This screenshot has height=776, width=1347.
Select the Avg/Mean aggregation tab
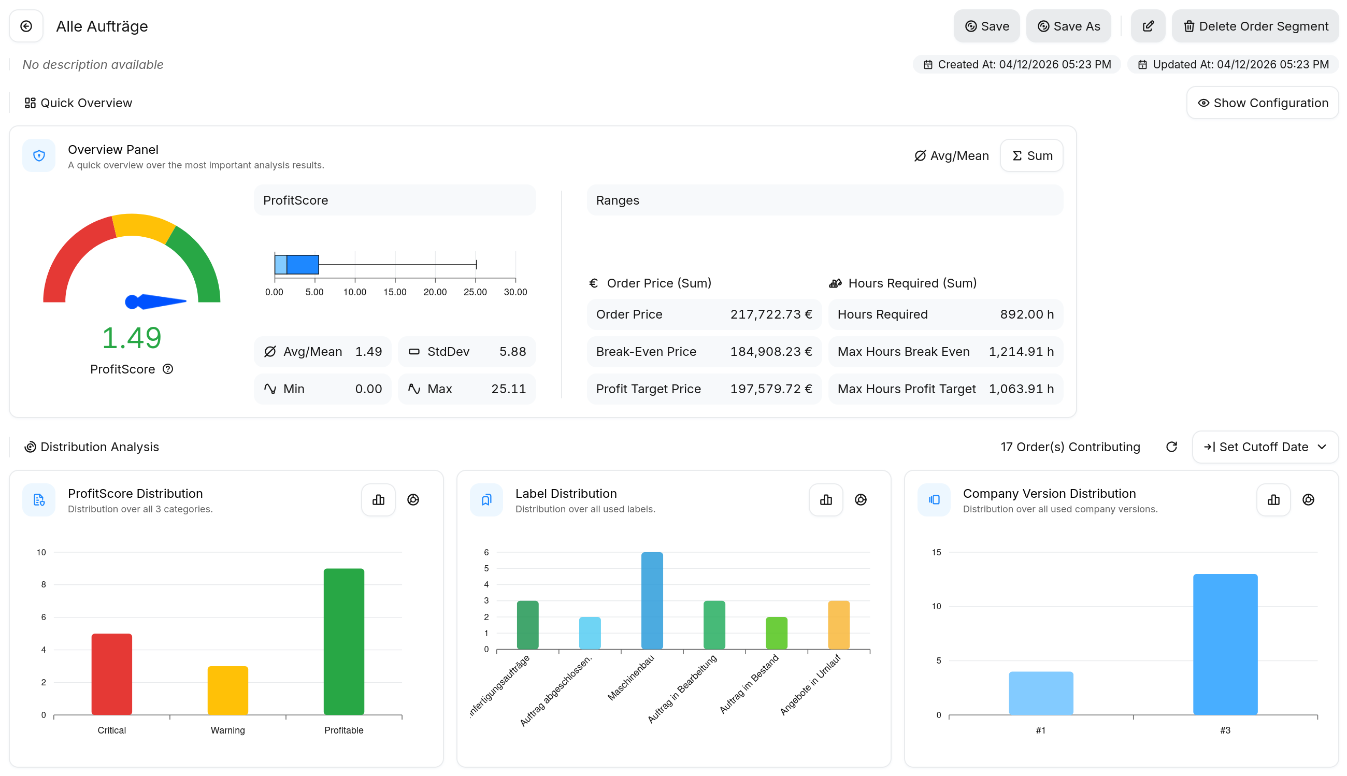[x=951, y=155]
